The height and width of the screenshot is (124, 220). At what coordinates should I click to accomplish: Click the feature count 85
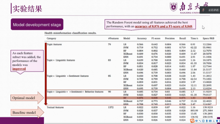coord(109,76)
